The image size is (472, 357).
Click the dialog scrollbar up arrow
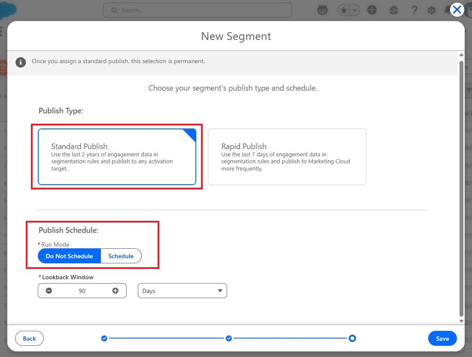point(461,55)
